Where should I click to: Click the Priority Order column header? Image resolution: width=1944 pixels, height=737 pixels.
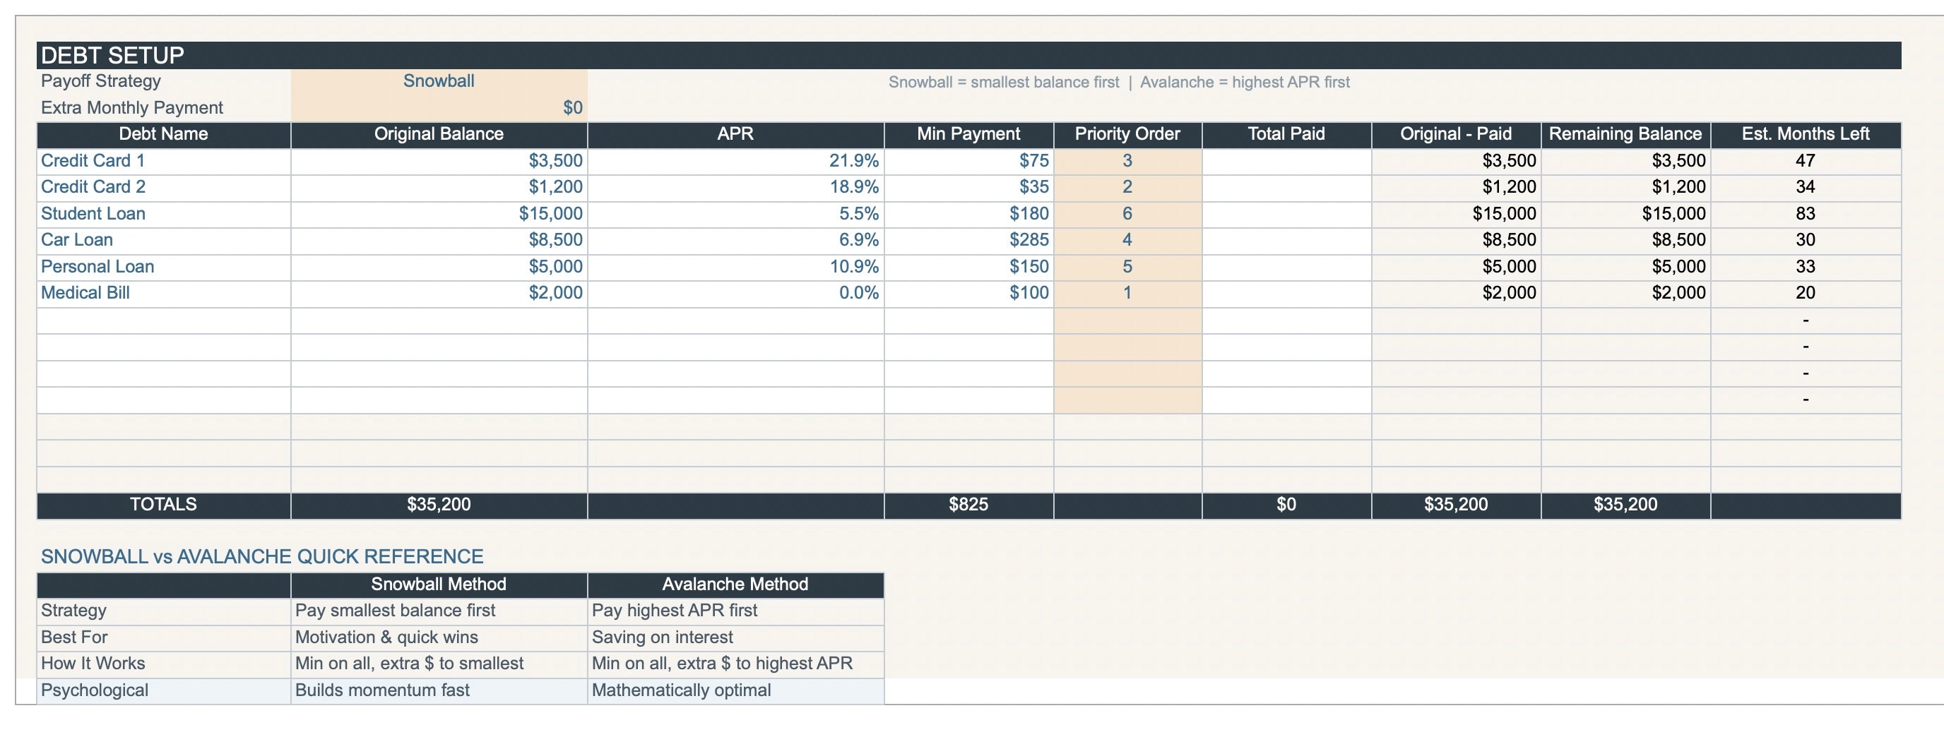(1127, 135)
